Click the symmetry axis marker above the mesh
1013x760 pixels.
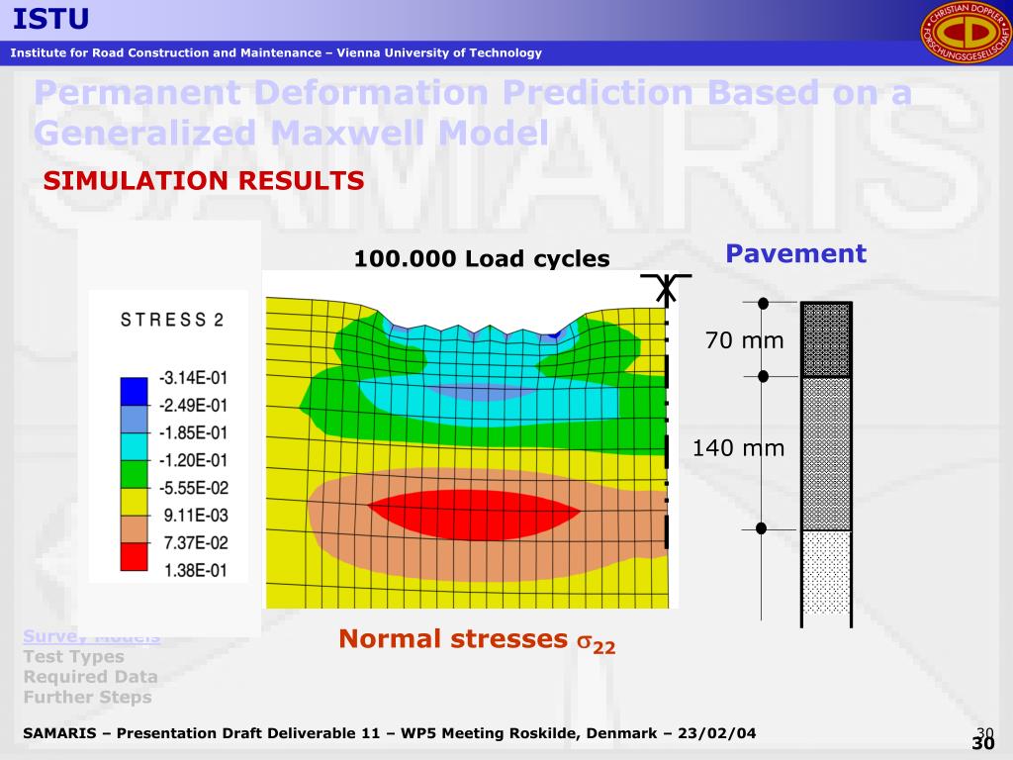666,288
